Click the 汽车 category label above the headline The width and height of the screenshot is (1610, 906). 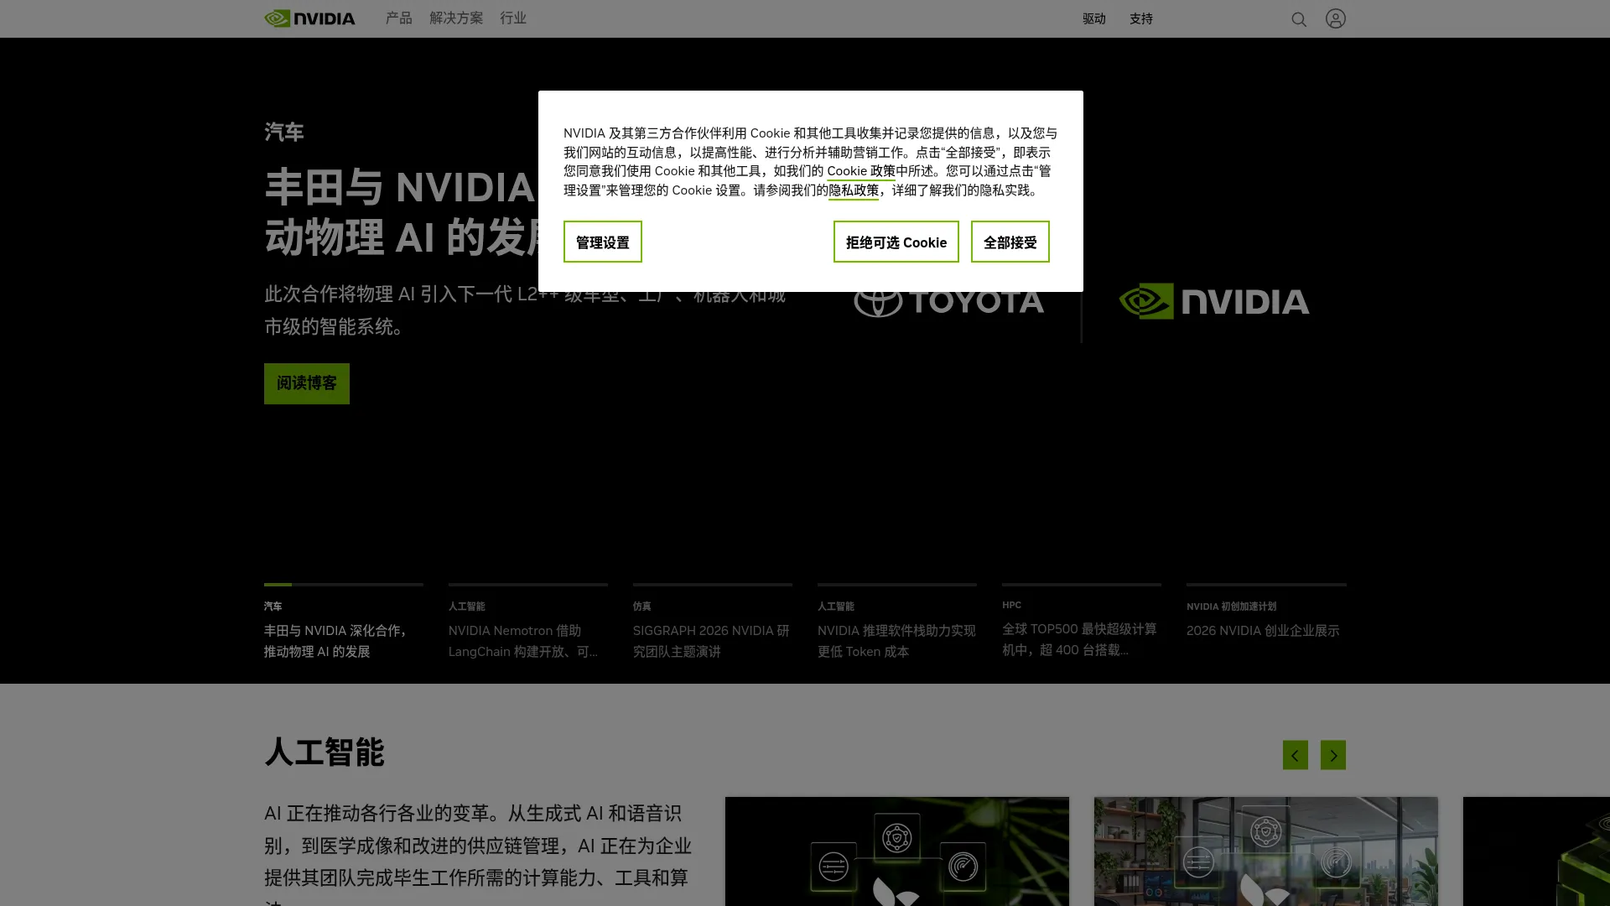284,133
